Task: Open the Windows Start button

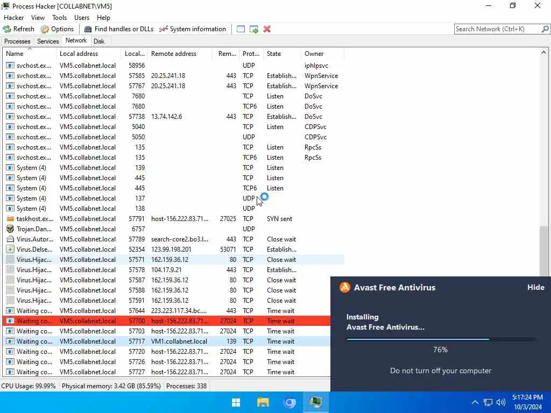Action: pyautogui.click(x=236, y=402)
